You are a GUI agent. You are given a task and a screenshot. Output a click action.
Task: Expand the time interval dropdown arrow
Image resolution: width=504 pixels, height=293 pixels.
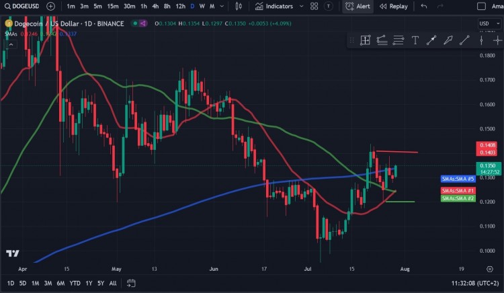pos(222,6)
